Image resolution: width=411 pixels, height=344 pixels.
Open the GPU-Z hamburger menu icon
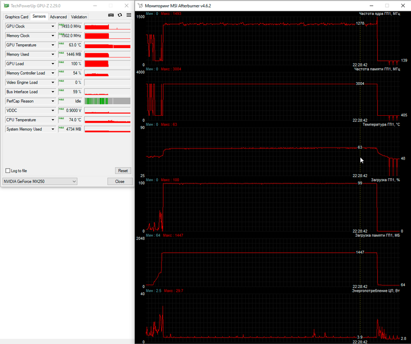coord(129,15)
